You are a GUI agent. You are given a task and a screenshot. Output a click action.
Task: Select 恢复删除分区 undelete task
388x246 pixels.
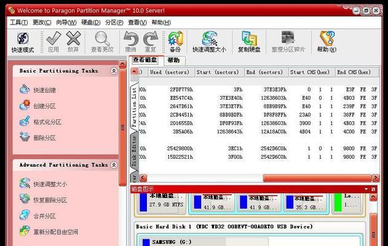(43, 200)
